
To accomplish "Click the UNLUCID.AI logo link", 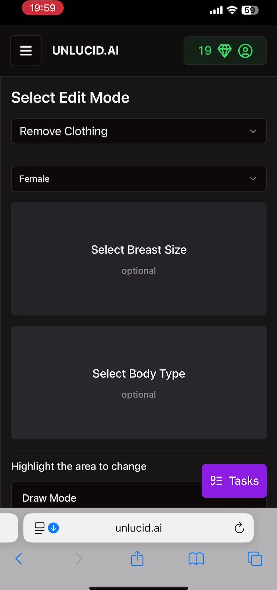I will pyautogui.click(x=85, y=51).
